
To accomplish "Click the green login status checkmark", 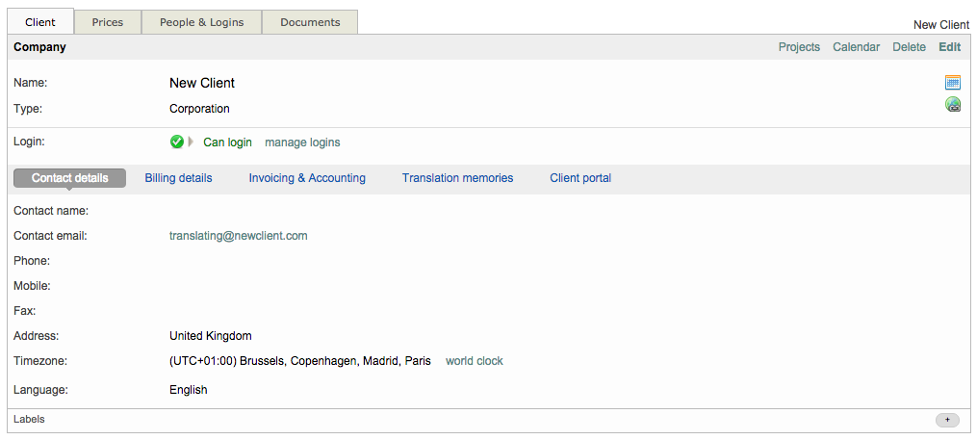I will [176, 142].
